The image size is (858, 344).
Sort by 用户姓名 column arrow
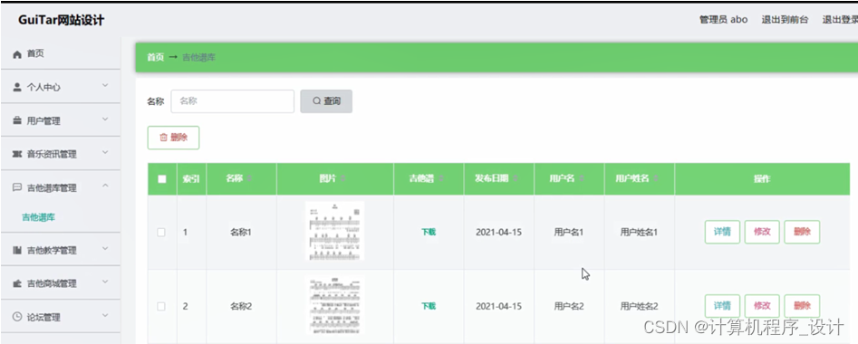656,179
